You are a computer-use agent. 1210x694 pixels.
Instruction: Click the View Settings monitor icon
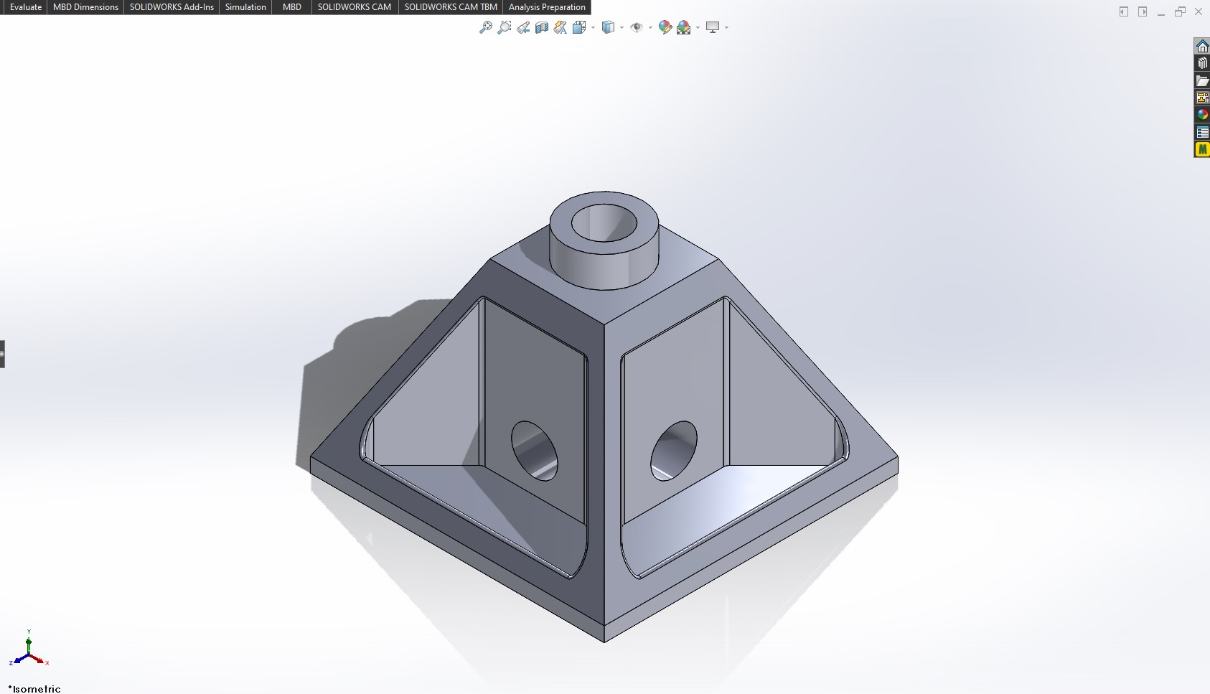click(x=713, y=27)
